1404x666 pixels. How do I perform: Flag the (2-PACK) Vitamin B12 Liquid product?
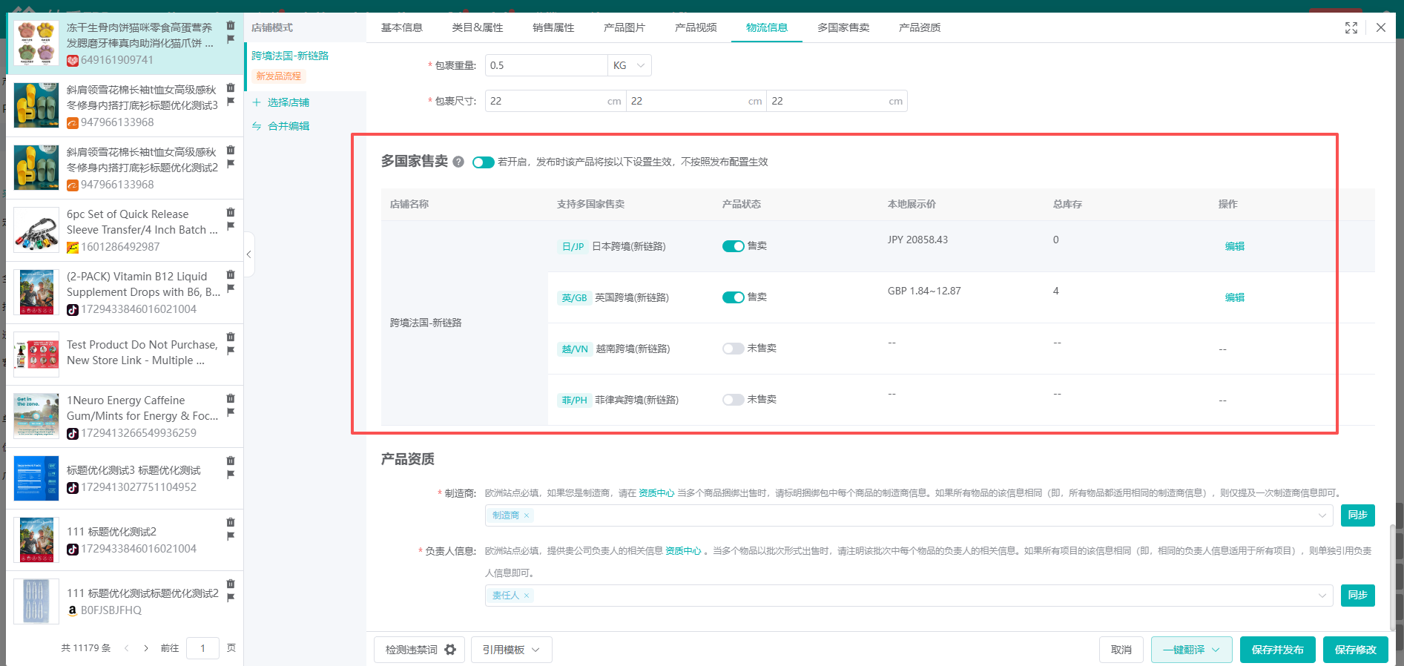[x=231, y=288]
